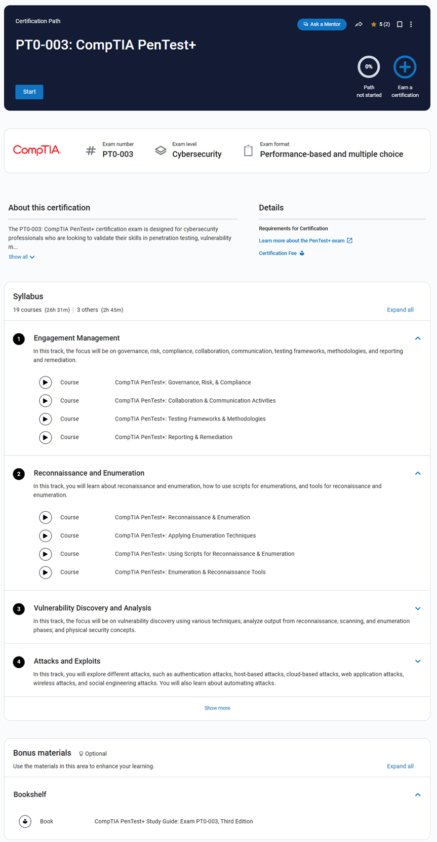Image resolution: width=437 pixels, height=842 pixels.
Task: Play the Reporting & Remediation course
Action: [46, 437]
